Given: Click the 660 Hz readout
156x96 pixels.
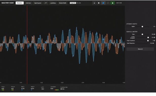Looking at the screenshot, I should click(x=62, y=89).
